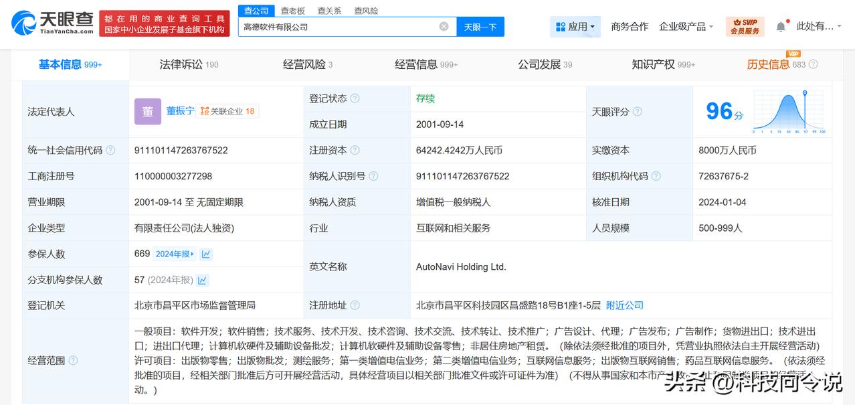Select the 经营风险 tab
This screenshot has width=855, height=405.
coord(308,65)
